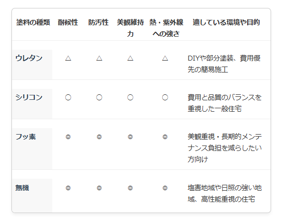
Task: Click the 無機 row label
Action: click(x=22, y=188)
